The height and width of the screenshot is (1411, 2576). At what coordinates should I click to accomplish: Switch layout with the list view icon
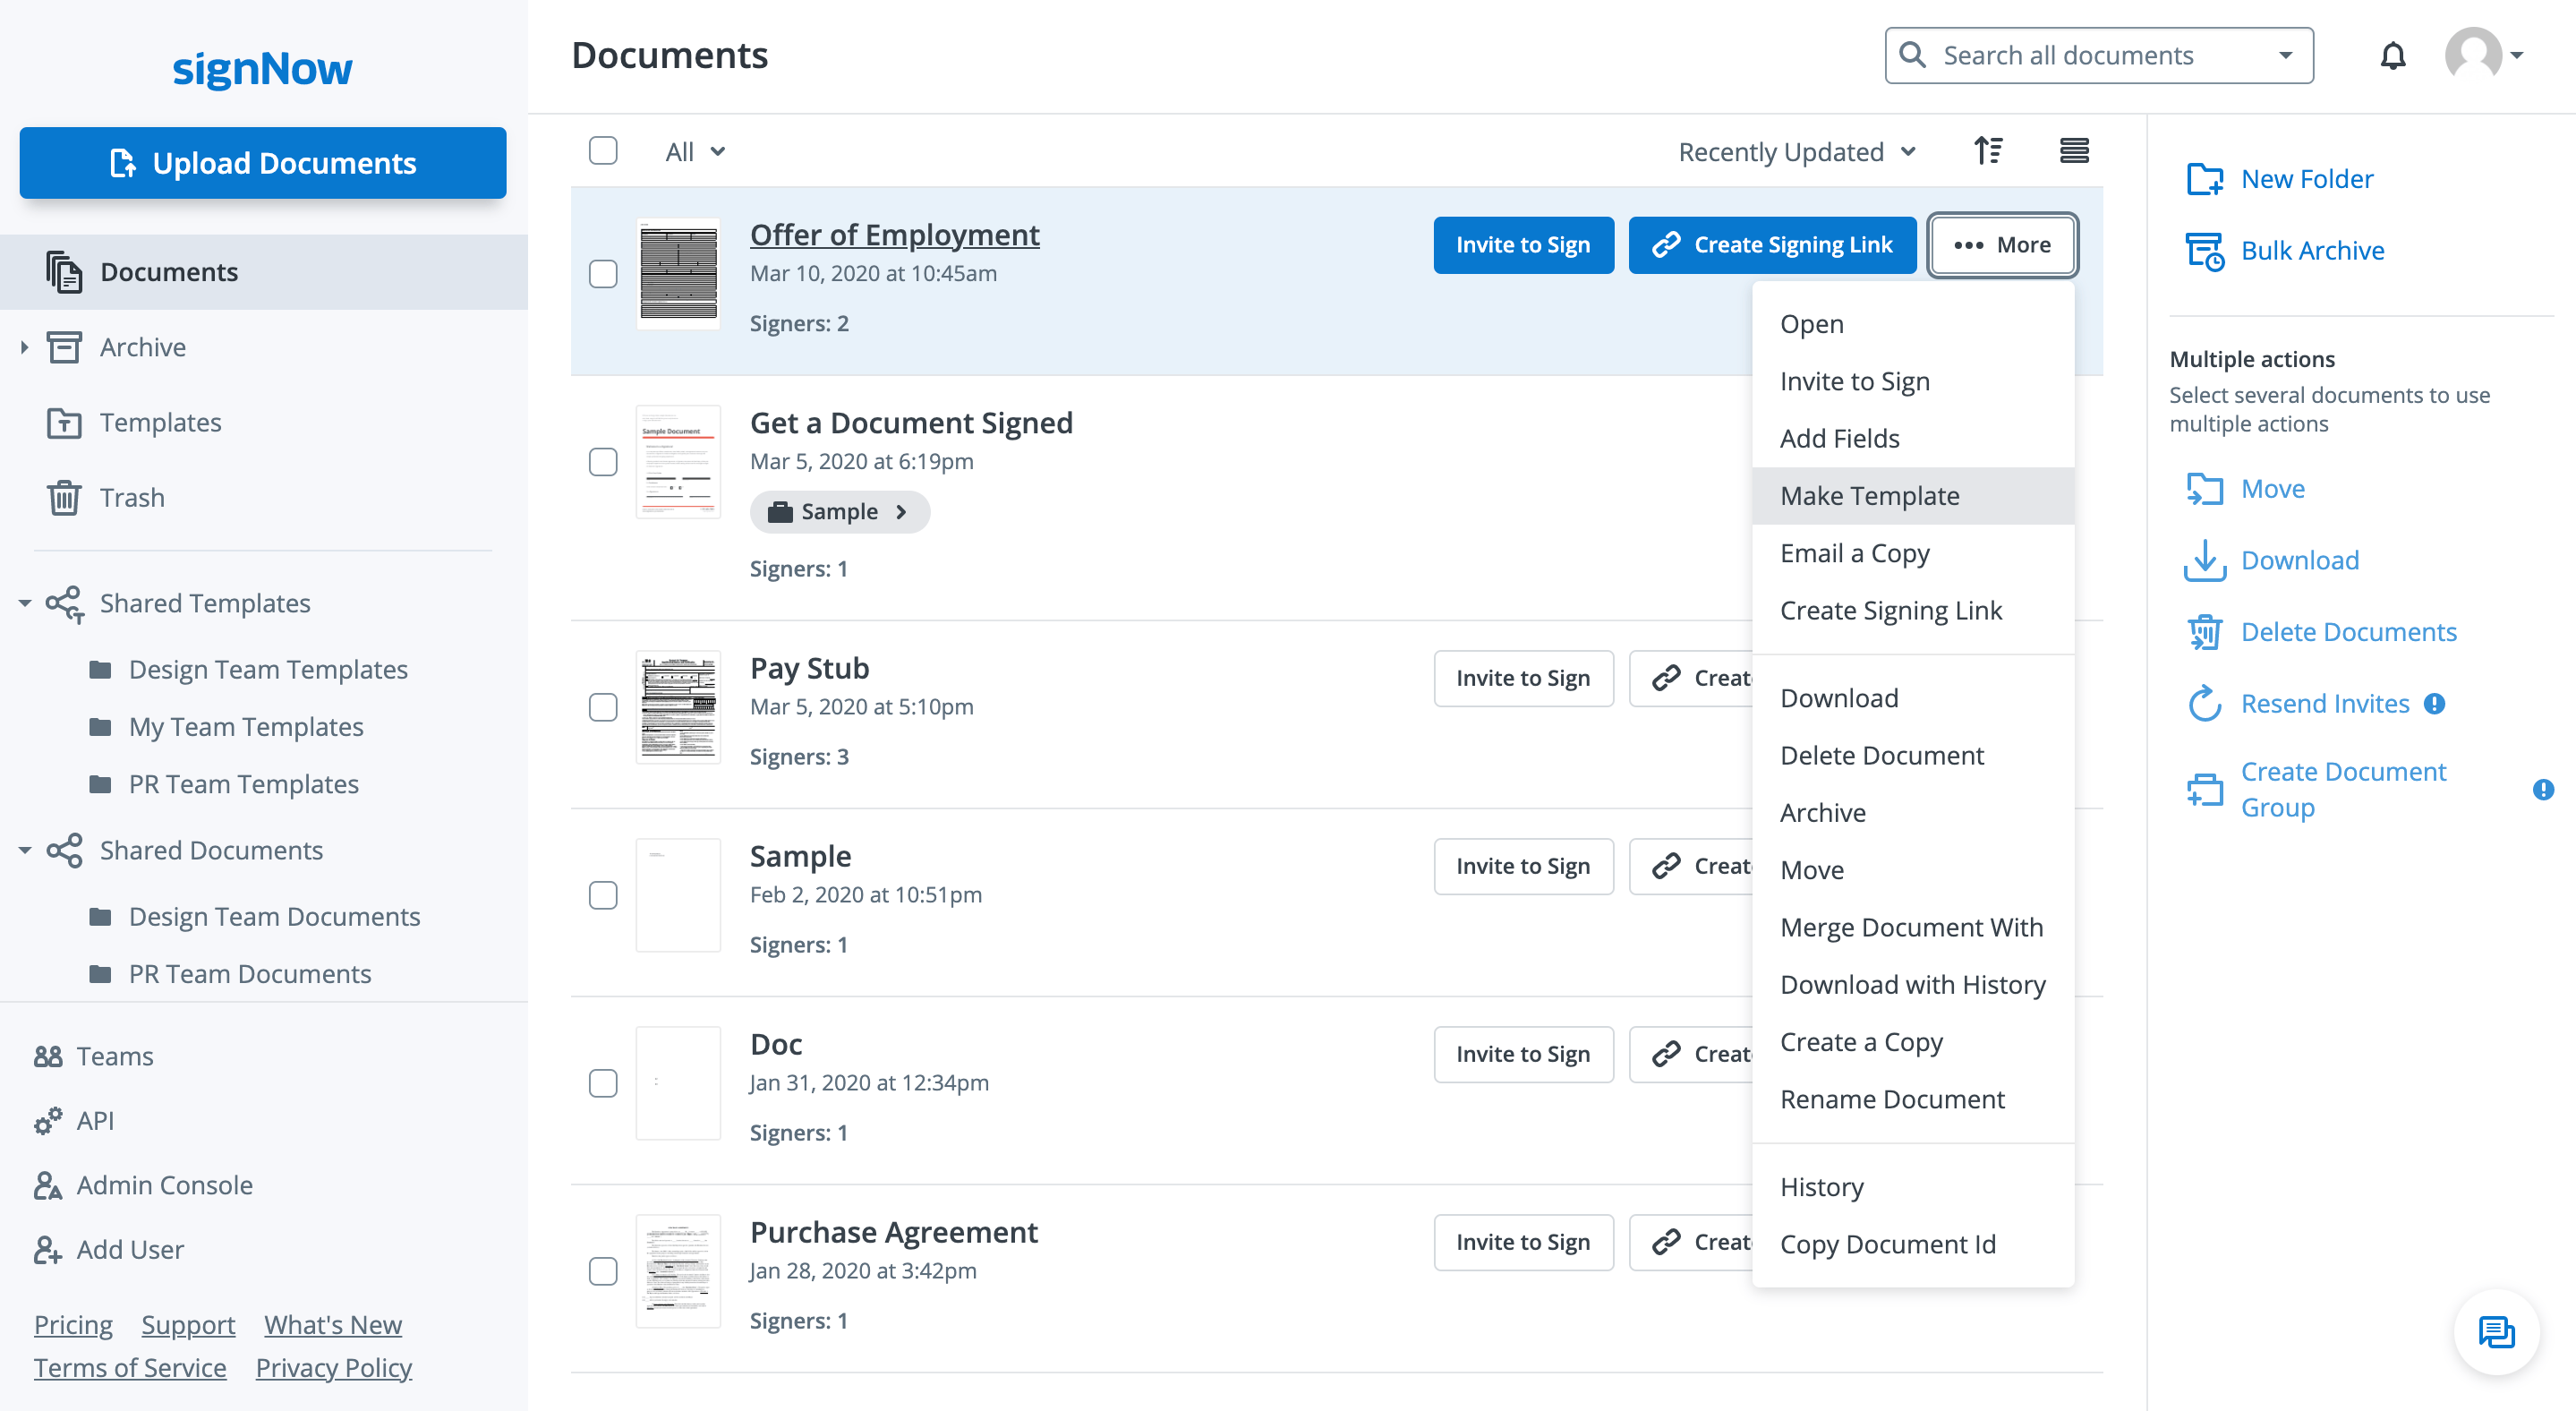pos(2074,151)
